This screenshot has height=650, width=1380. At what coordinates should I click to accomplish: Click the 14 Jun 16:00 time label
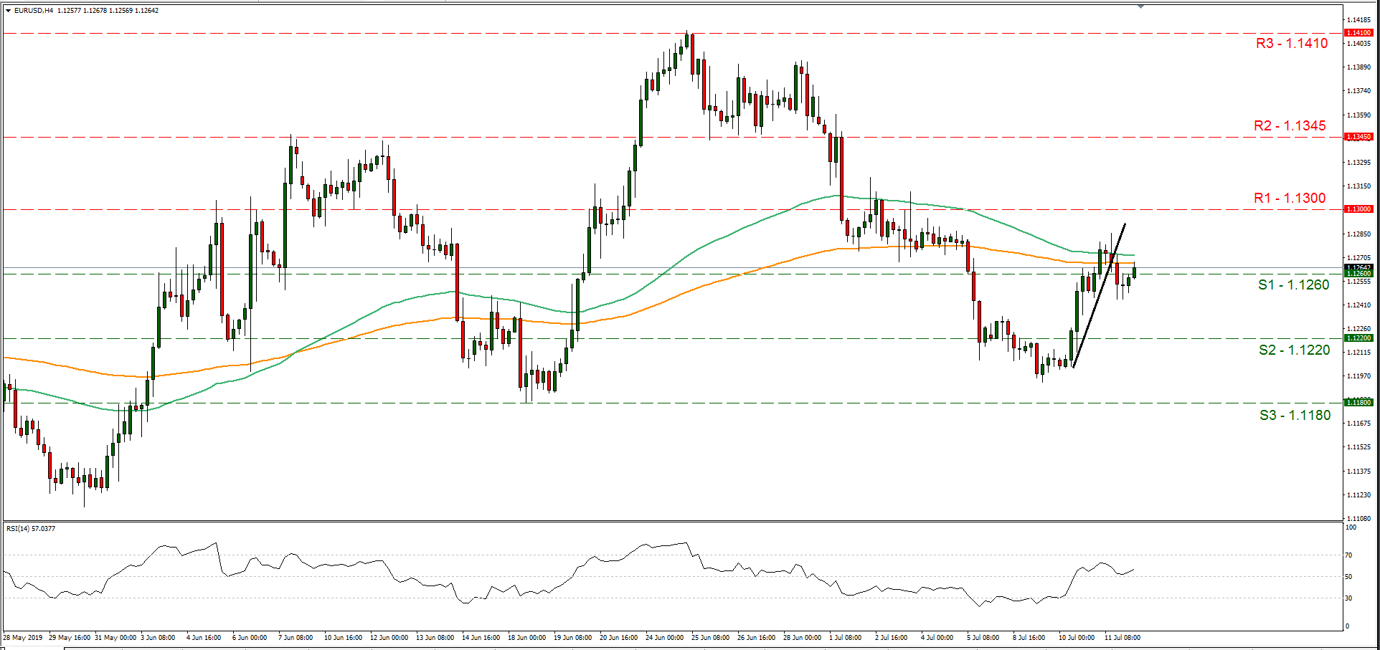click(481, 638)
